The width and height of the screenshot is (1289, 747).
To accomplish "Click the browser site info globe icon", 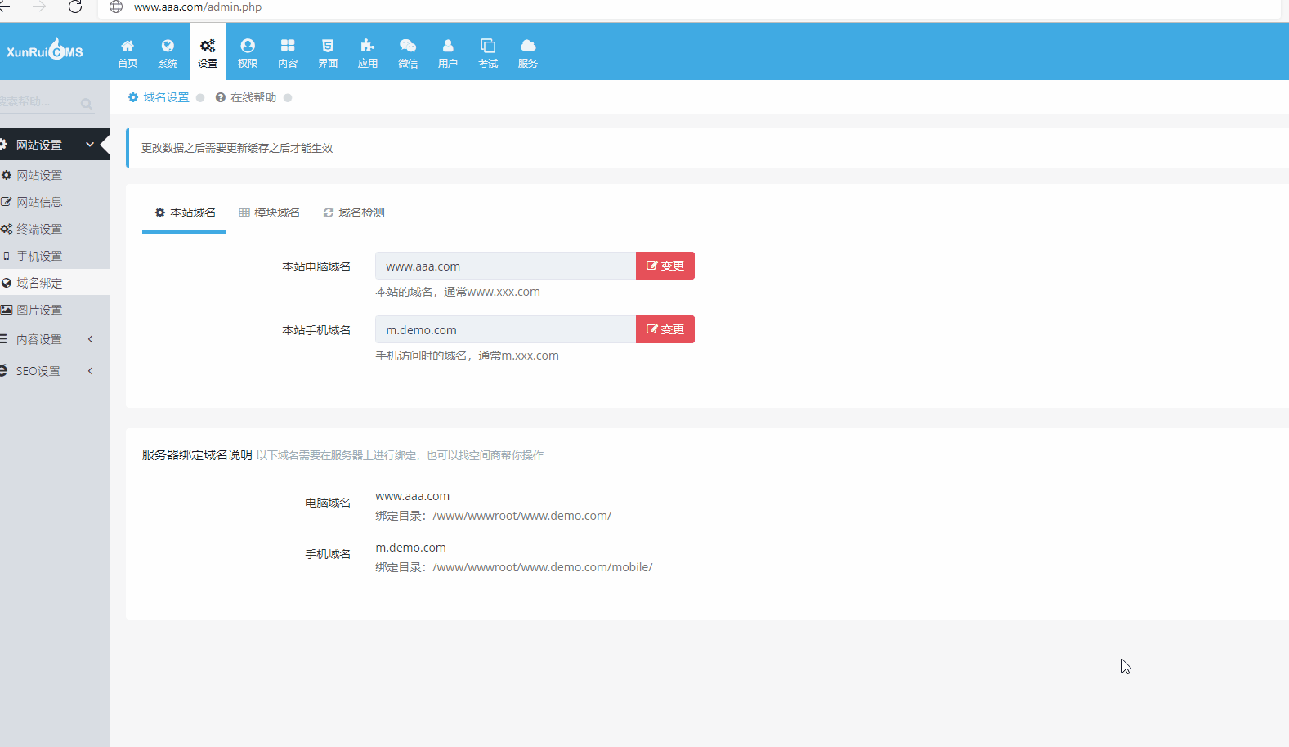I will pos(116,7).
